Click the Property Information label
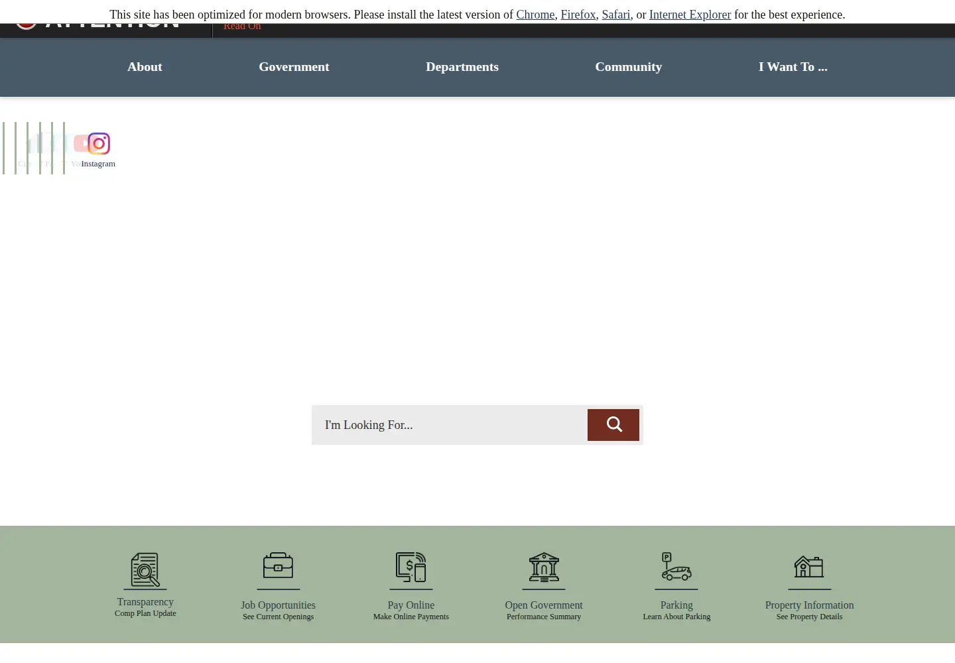This screenshot has width=955, height=663. 809,605
